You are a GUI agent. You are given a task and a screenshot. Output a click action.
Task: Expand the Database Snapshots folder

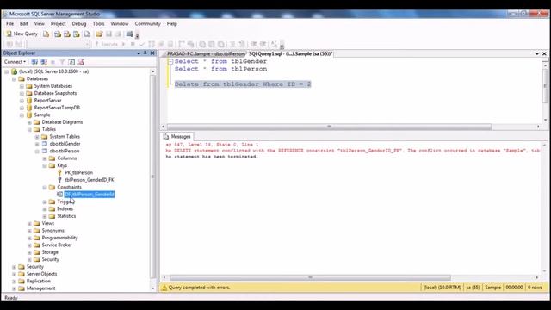click(x=22, y=94)
